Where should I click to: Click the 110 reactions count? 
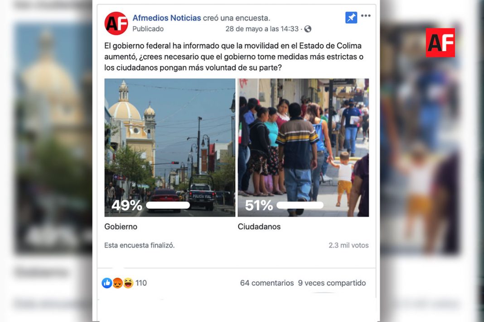click(x=141, y=283)
